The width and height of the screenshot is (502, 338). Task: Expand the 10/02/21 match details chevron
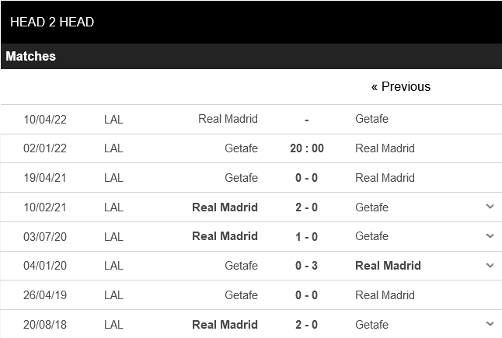490,207
